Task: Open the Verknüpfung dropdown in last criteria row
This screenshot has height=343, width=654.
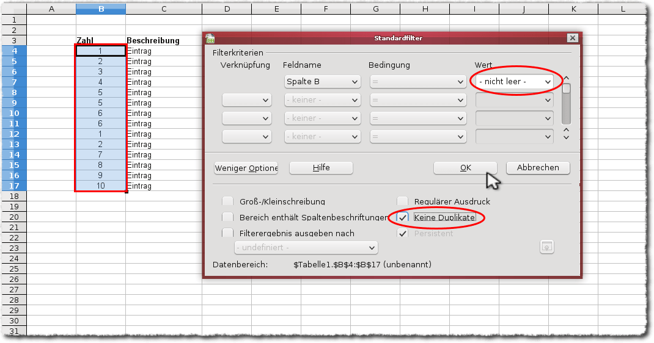Action: pyautogui.click(x=247, y=137)
